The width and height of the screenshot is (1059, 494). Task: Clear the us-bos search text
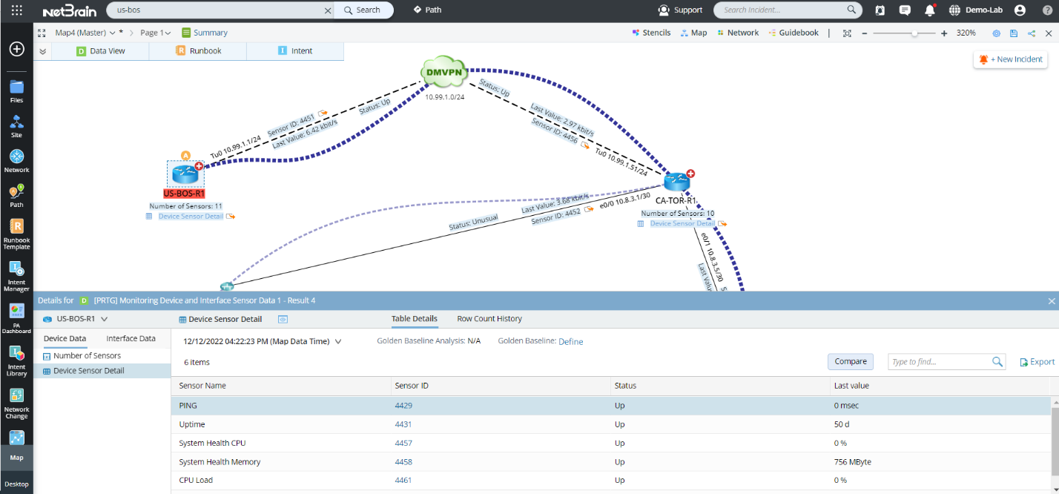point(329,10)
